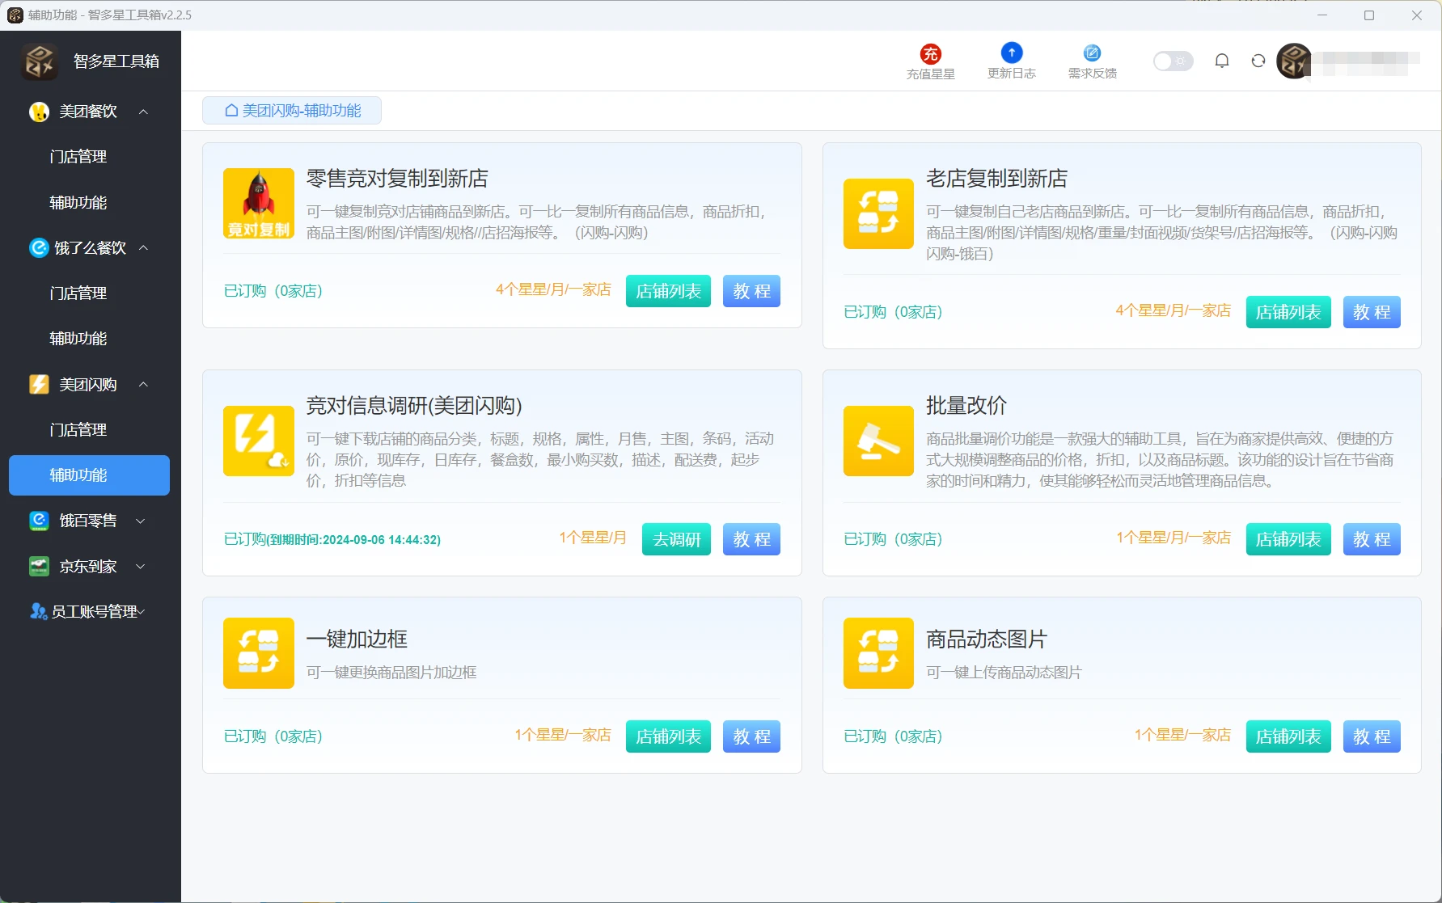Click the 员工账号管理 people icon

point(38,611)
